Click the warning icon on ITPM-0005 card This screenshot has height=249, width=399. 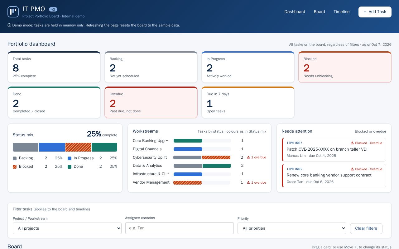[352, 169]
